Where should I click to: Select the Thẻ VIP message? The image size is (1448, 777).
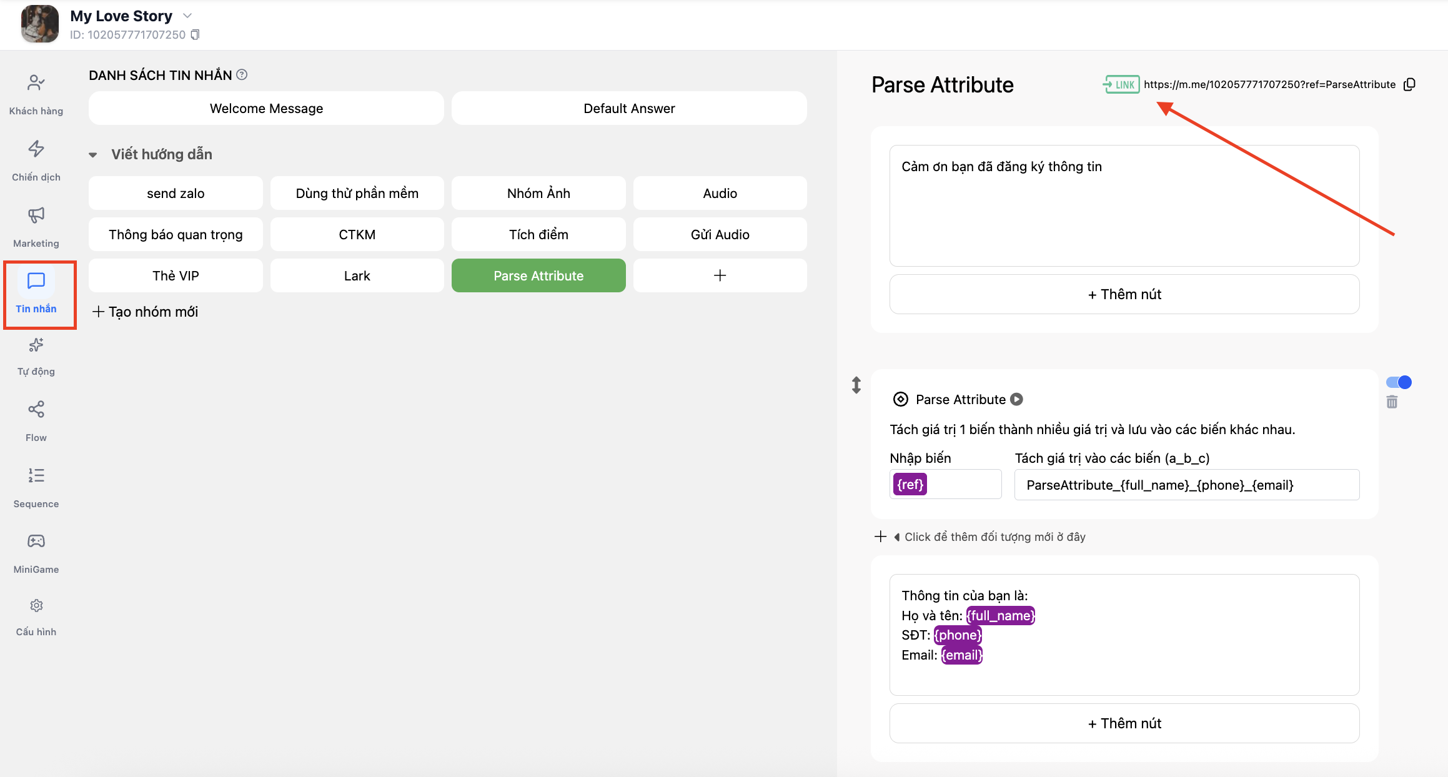tap(176, 275)
